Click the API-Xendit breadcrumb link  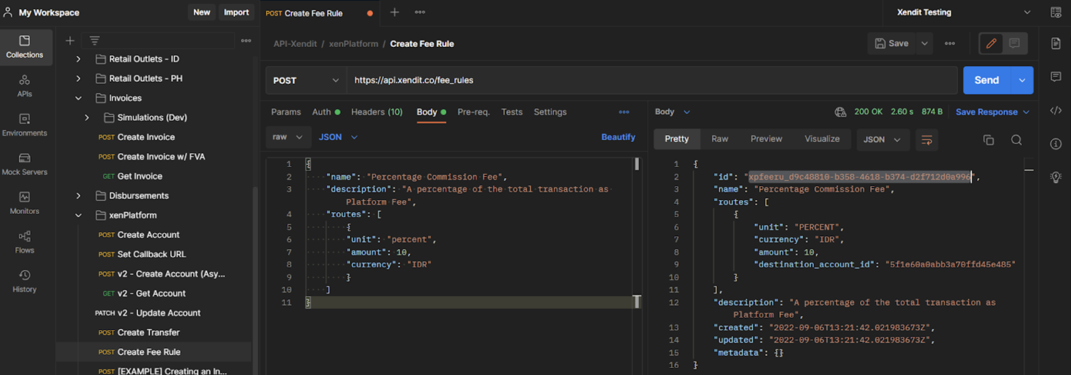[295, 44]
